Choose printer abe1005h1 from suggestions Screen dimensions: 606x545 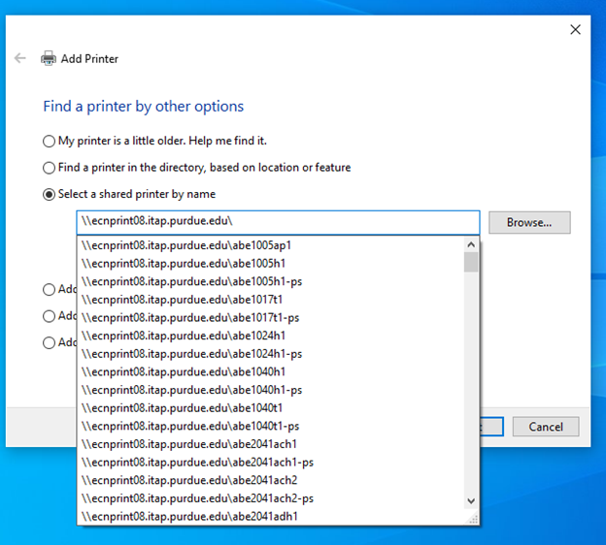pyautogui.click(x=271, y=264)
